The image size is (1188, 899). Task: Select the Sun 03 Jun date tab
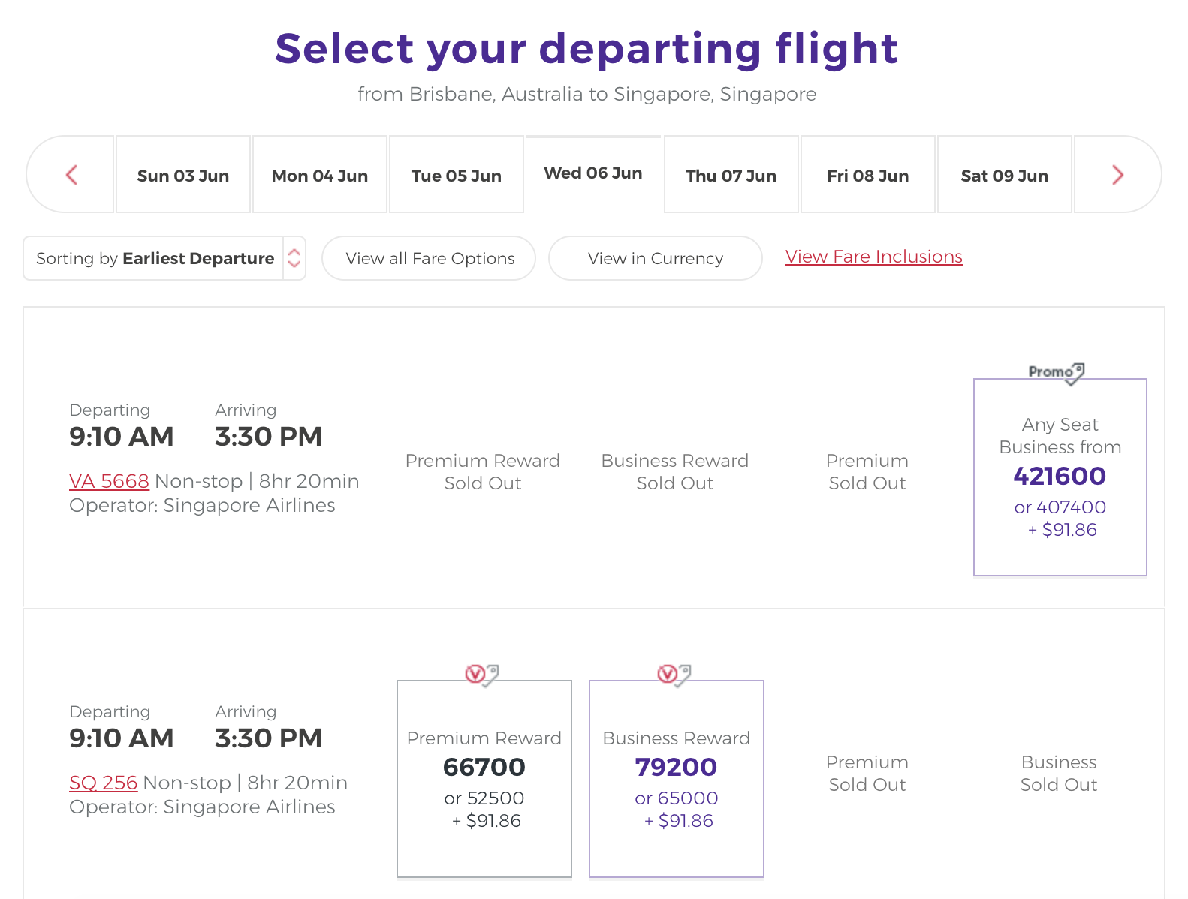pos(183,175)
